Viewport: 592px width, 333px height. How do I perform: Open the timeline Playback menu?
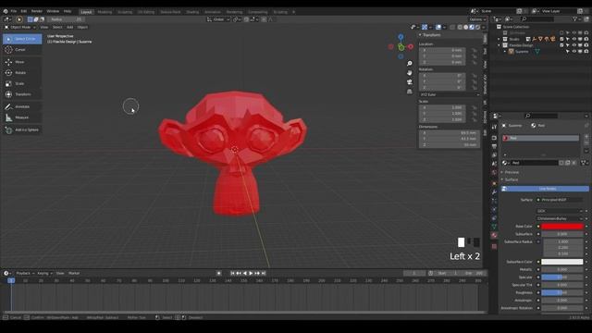click(x=24, y=274)
